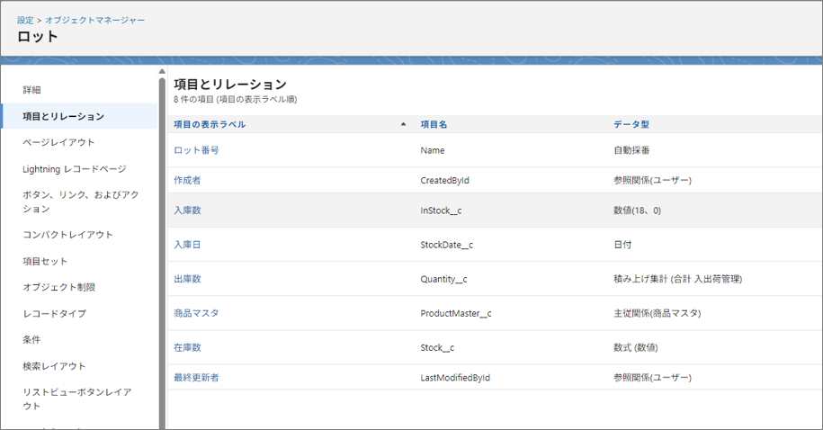This screenshot has width=823, height=430.
Task: Open the 商品マスタ field link
Action: pyautogui.click(x=196, y=313)
